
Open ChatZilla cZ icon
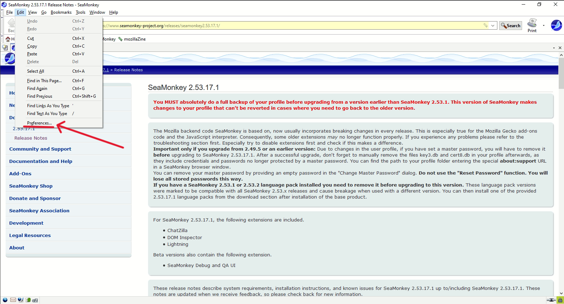[x=35, y=300]
